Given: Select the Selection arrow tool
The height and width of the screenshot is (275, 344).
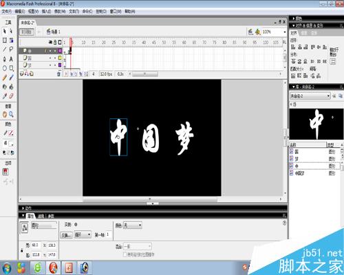Looking at the screenshot, I should tap(5, 31).
